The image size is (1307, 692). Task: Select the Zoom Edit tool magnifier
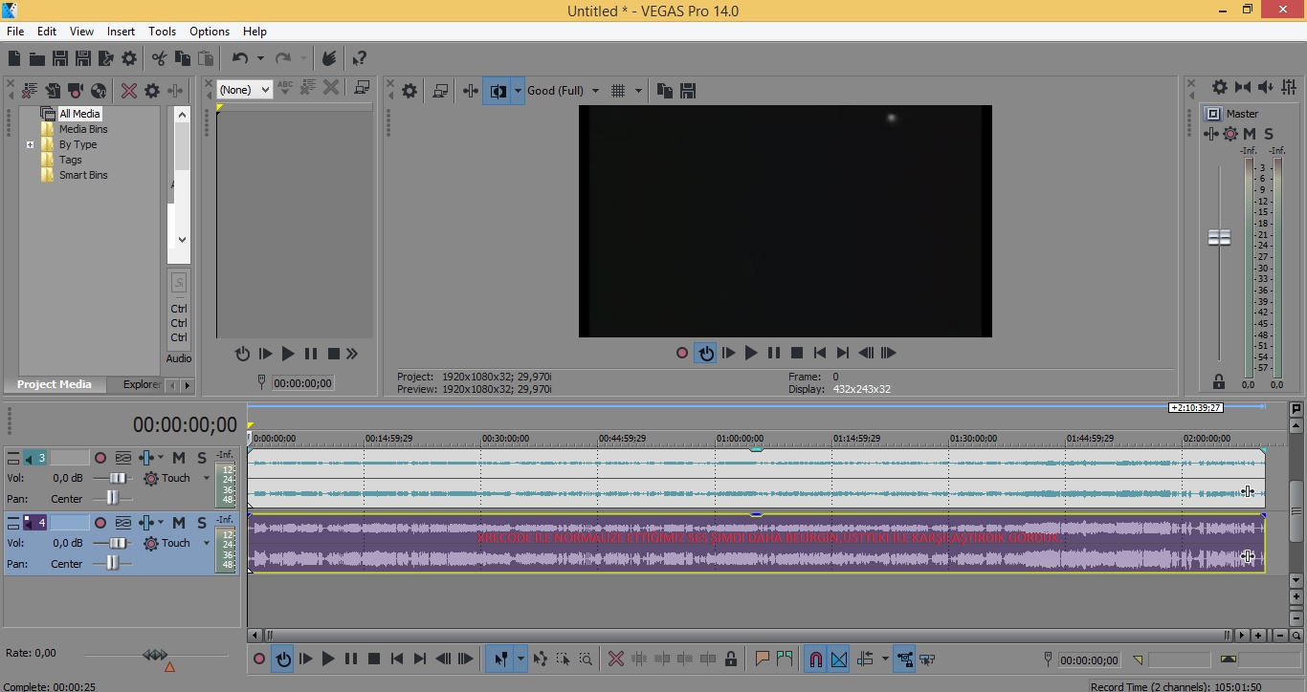pos(586,659)
